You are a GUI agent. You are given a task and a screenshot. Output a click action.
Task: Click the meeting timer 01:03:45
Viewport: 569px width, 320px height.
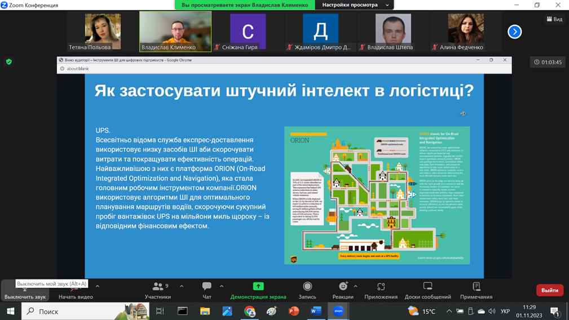[x=548, y=63]
